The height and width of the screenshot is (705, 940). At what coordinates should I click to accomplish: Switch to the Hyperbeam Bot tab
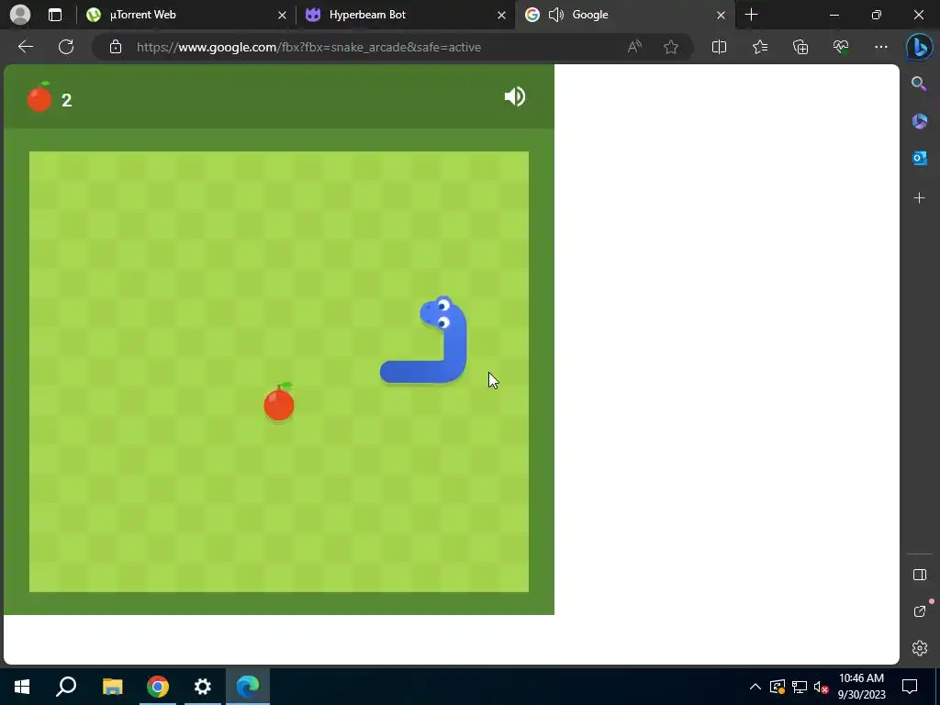[x=405, y=15]
